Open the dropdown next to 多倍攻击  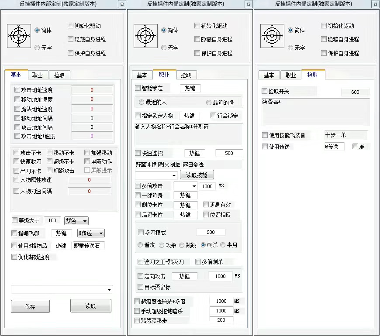click(185, 186)
